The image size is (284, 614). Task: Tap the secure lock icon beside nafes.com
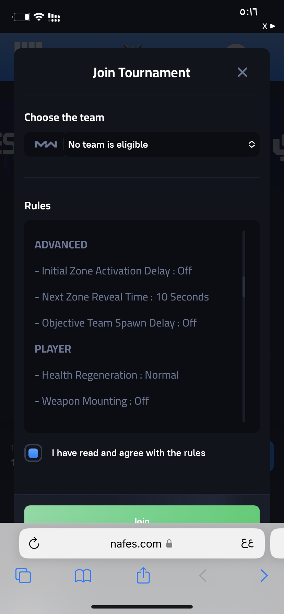pyautogui.click(x=169, y=543)
